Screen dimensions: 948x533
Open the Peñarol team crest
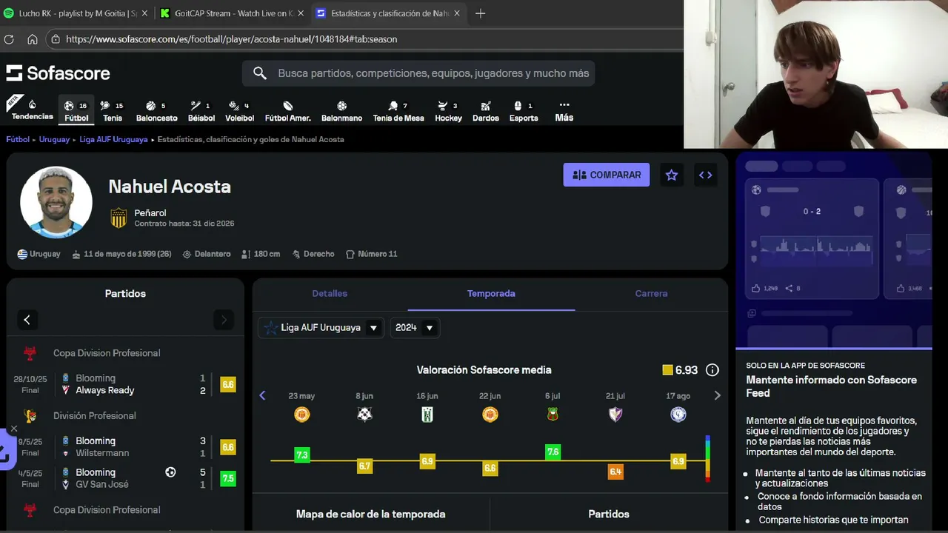(x=118, y=218)
